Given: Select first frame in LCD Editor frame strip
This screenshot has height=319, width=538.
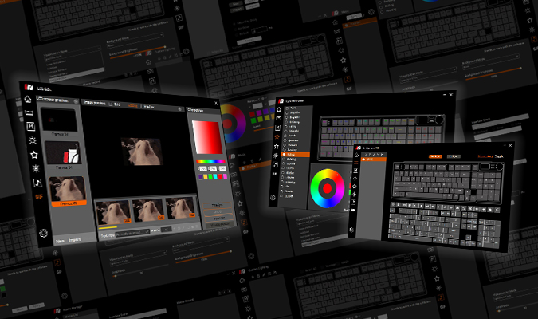Looking at the screenshot, I should [x=113, y=211].
